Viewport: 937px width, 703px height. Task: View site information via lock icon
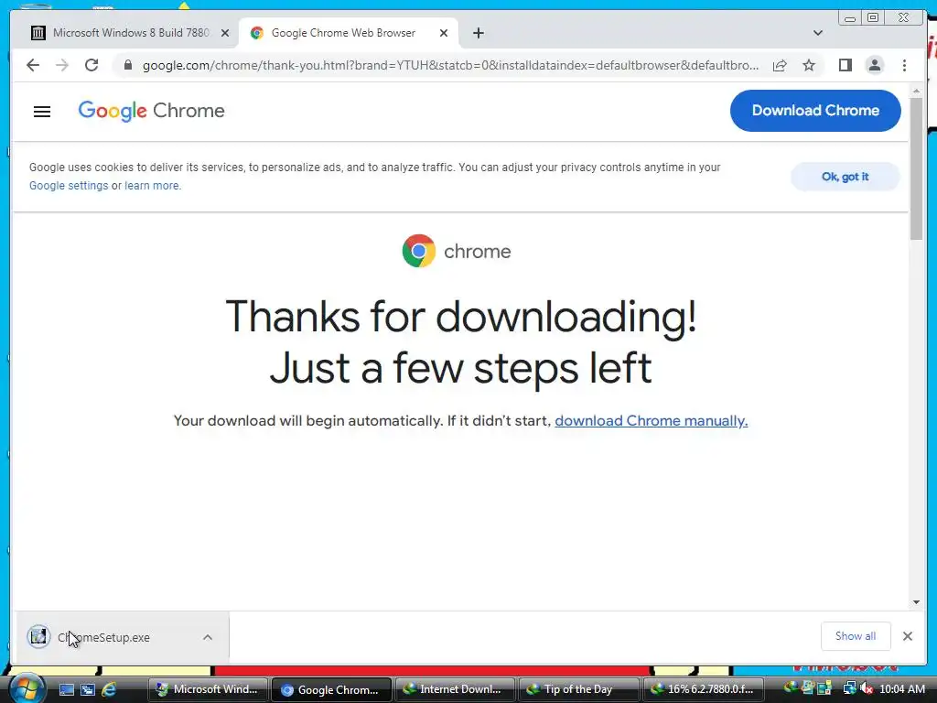[128, 65]
